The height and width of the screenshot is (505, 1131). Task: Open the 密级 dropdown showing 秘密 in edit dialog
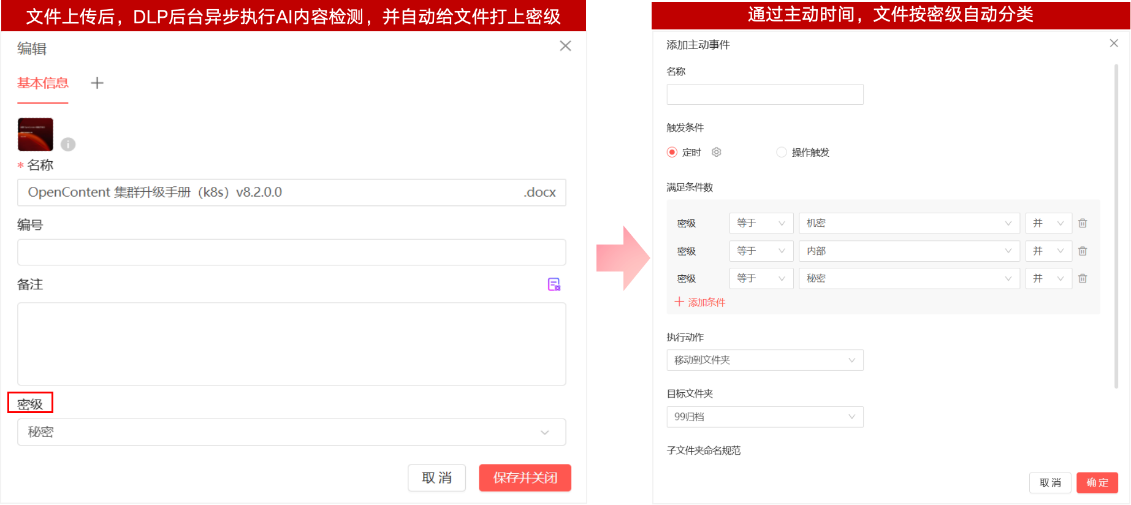coord(291,432)
